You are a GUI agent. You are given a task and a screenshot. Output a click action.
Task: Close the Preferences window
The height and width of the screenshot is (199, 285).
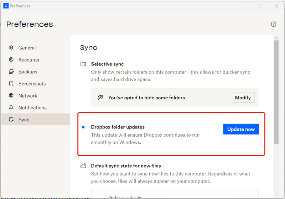tap(276, 6)
